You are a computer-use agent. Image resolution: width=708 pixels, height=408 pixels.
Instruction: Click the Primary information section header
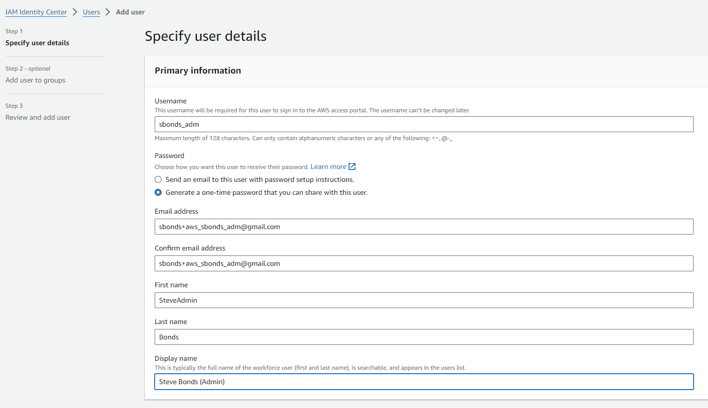pos(198,71)
